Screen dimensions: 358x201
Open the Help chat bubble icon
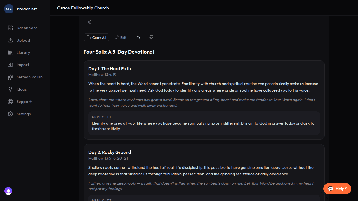point(331,189)
